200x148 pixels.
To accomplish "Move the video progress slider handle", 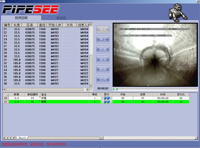I will pyautogui.click(x=115, y=89).
